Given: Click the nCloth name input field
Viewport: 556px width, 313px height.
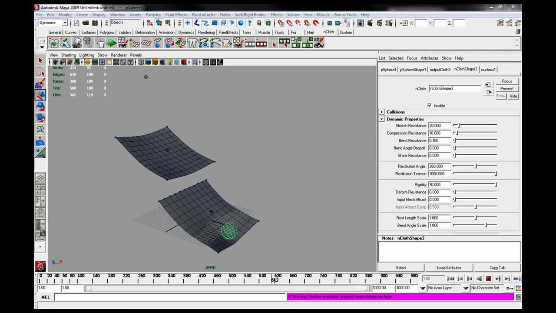Looking at the screenshot, I should click(x=455, y=88).
